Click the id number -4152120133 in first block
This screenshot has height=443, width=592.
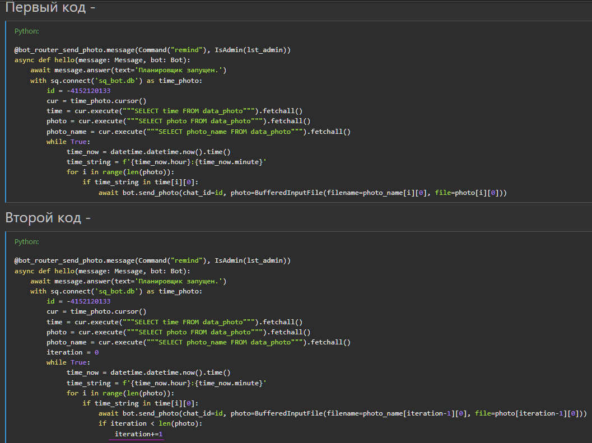pos(87,91)
